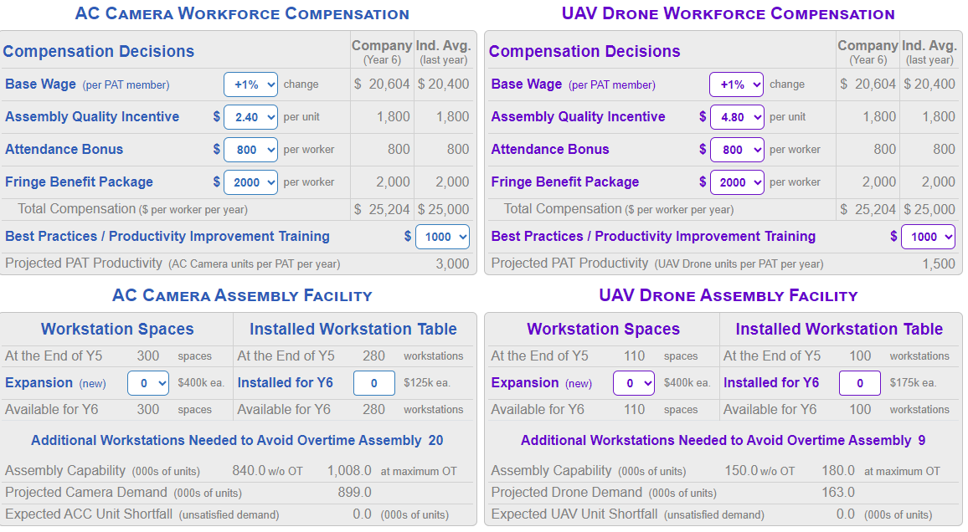Click UAV Drone Installed for Y6 field
968x532 pixels.
pyautogui.click(x=860, y=383)
